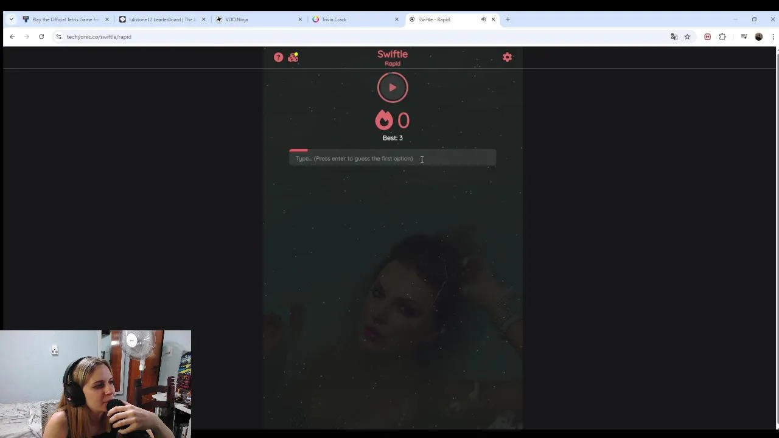The height and width of the screenshot is (438, 779).
Task: Open the media controls icon
Action: click(744, 36)
